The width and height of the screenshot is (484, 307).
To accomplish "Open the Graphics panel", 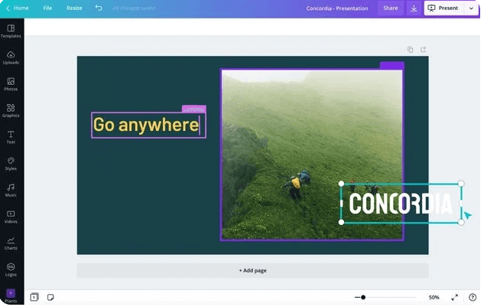I will click(11, 111).
